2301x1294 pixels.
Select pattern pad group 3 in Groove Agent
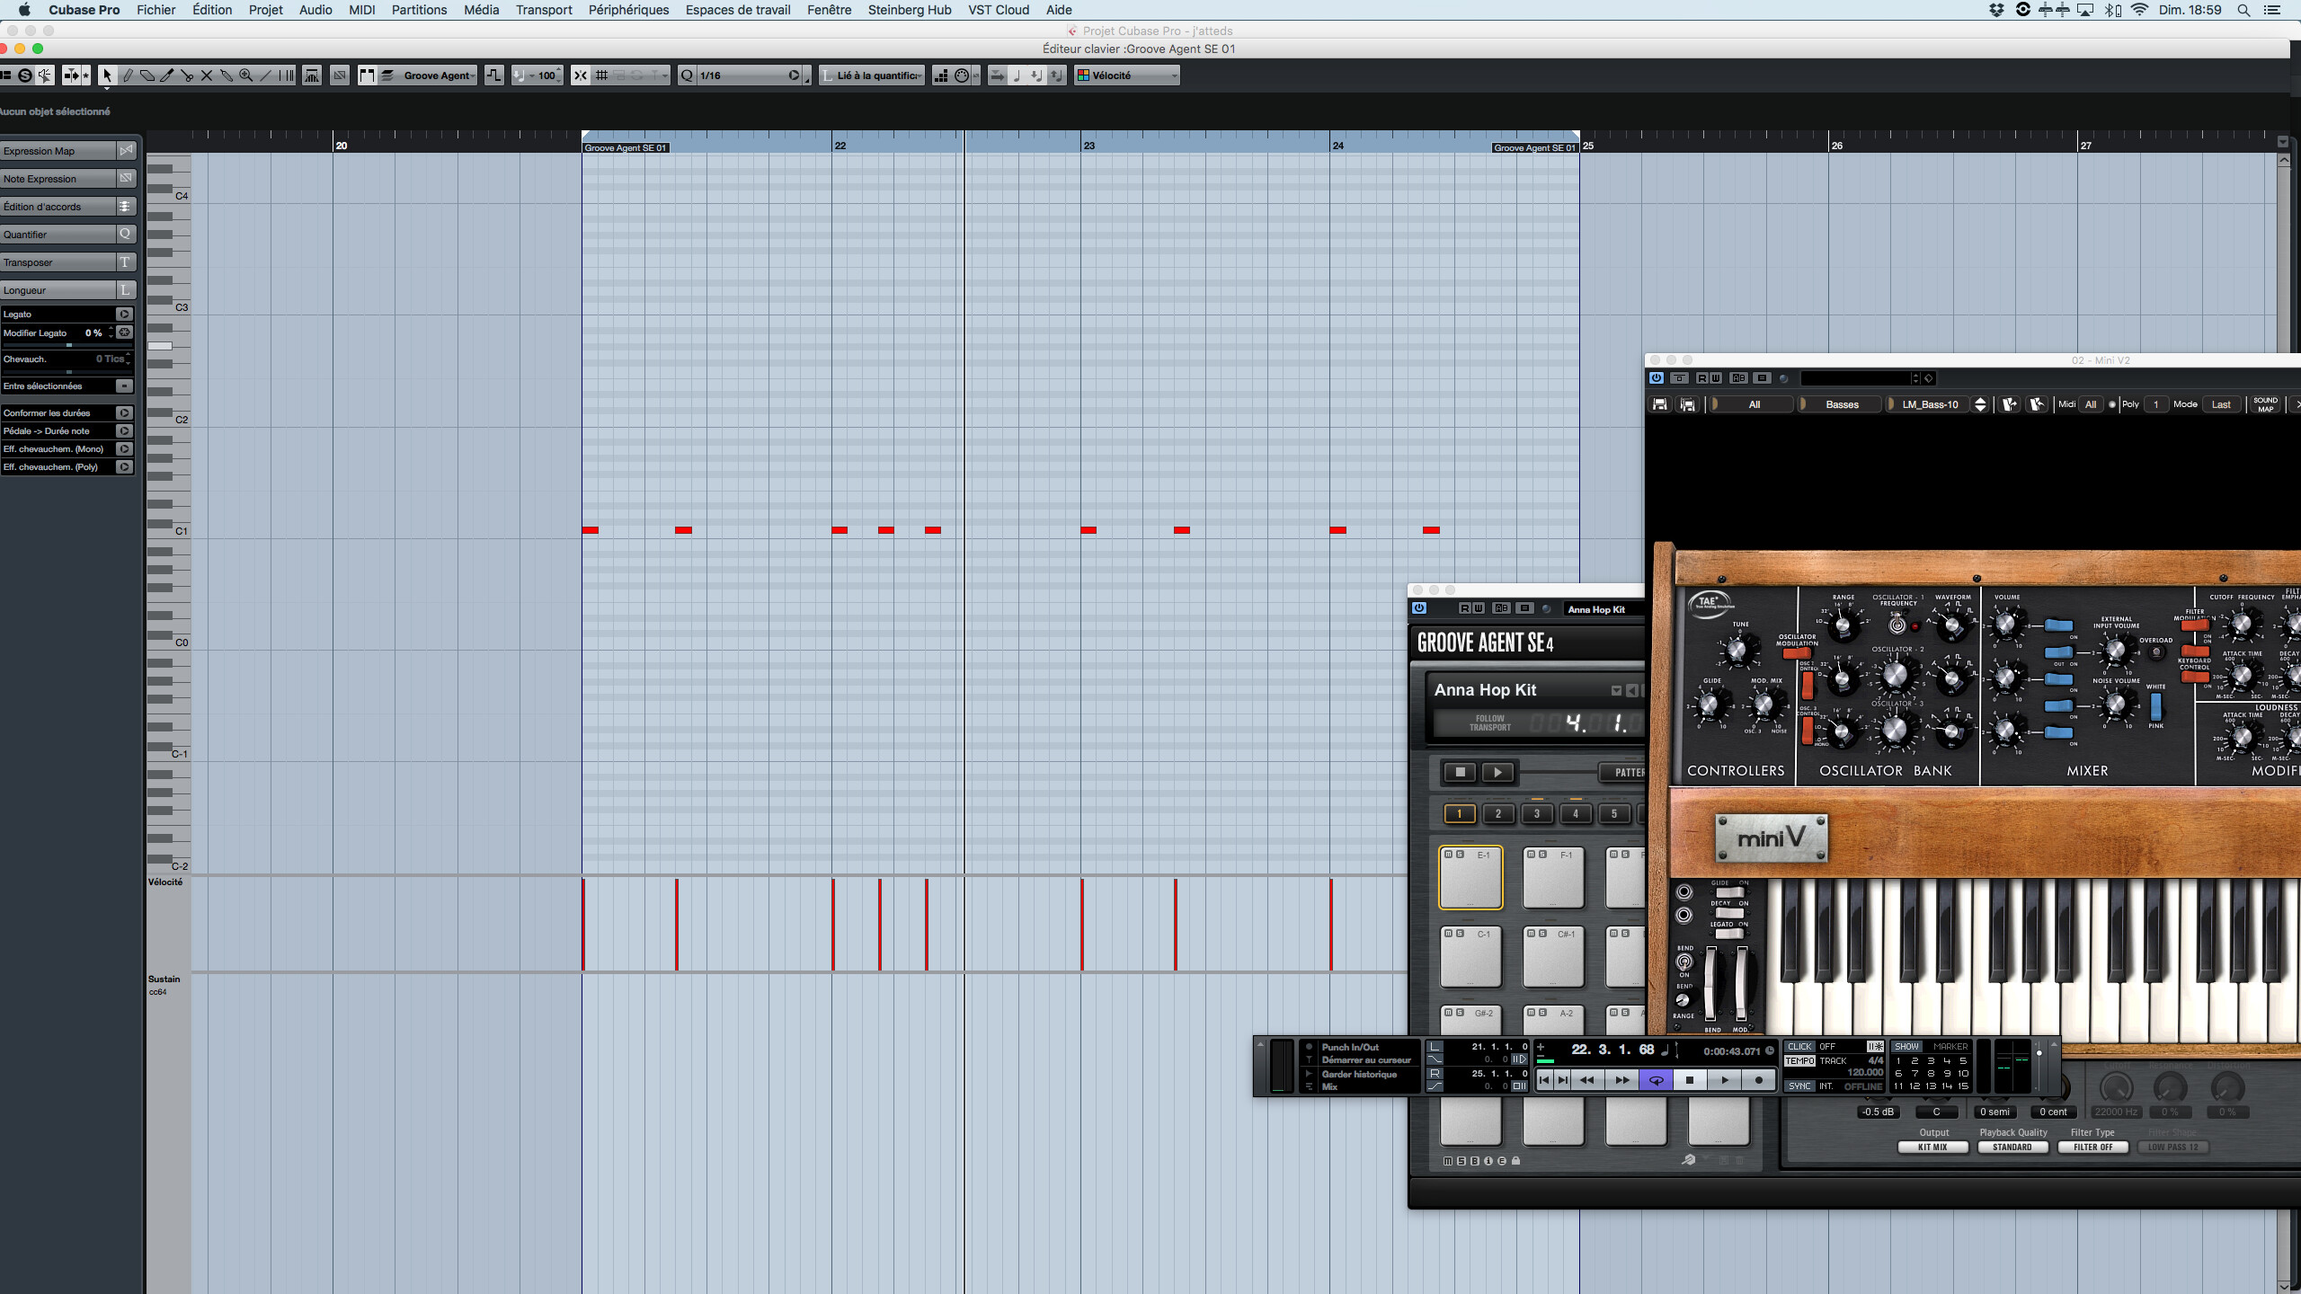(x=1536, y=814)
